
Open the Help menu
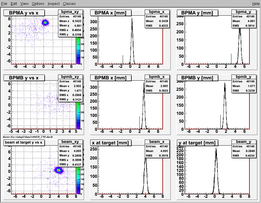coord(256,4)
